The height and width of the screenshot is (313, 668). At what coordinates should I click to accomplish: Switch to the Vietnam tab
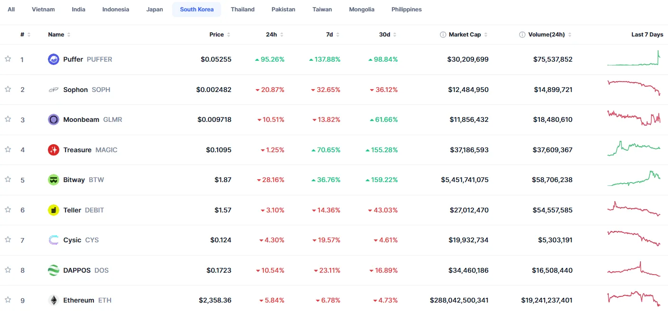point(43,9)
